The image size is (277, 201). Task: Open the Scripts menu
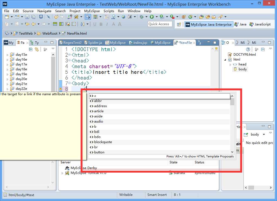tap(109, 11)
